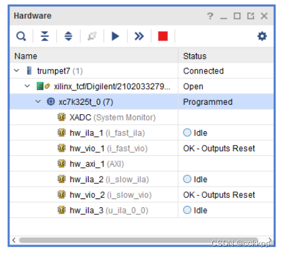Click the hw_ila_3 core icon
This screenshot has width=284, height=254.
click(62, 210)
